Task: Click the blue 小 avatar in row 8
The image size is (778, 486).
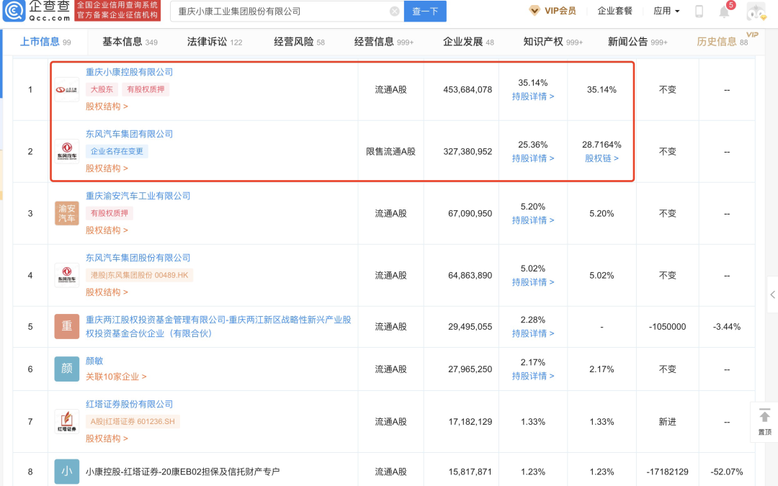Action: coord(66,471)
